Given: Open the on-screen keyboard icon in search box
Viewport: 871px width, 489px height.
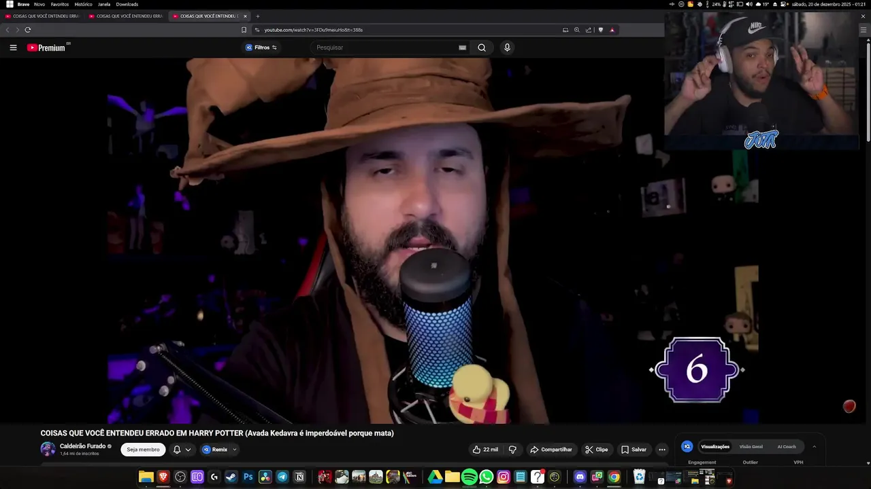Looking at the screenshot, I should point(462,48).
